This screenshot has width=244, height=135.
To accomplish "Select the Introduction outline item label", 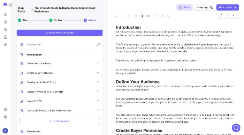I will coord(34,55).
